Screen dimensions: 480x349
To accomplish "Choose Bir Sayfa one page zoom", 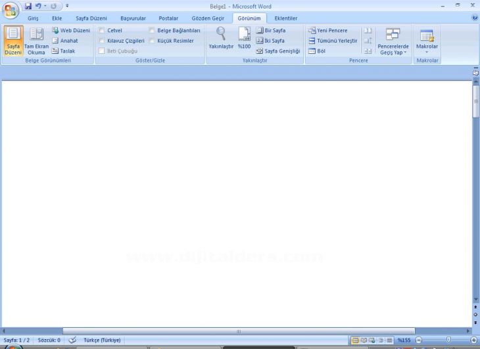I will [271, 30].
